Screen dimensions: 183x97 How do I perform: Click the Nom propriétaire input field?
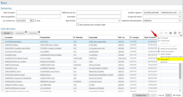[38, 16]
